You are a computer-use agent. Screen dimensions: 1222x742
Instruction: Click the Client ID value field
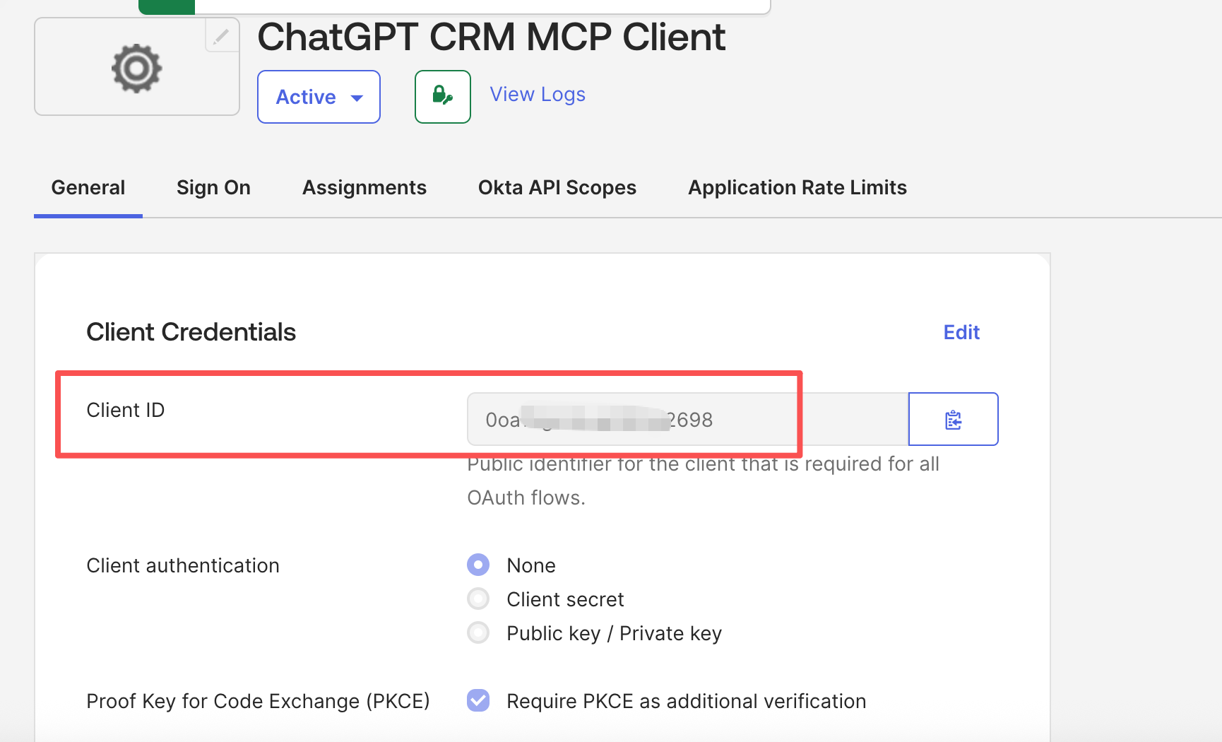[x=688, y=419]
